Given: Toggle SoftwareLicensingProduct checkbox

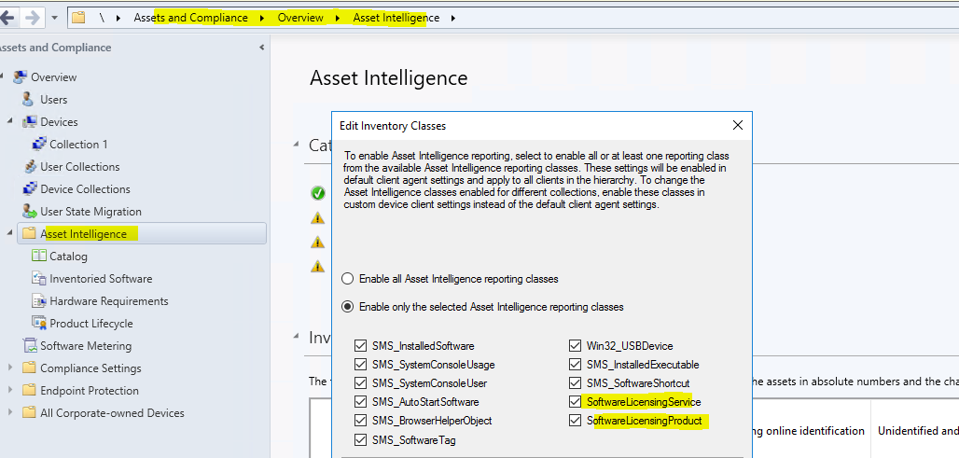Looking at the screenshot, I should click(x=575, y=421).
